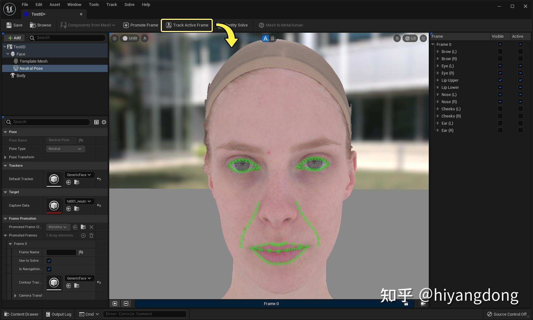Toggle Eye (L) active checkbox
This screenshot has width=533, height=320.
coord(521,66)
